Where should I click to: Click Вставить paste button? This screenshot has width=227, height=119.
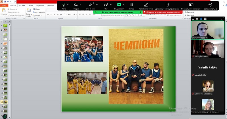pos(4,12)
